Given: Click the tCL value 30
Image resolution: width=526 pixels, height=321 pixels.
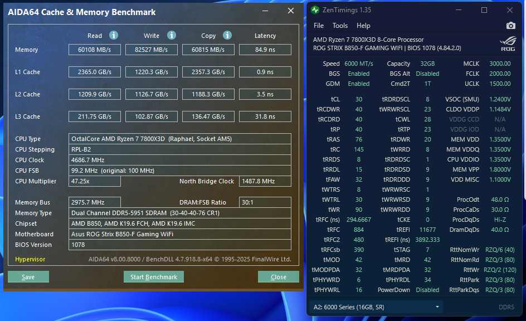Looking at the screenshot, I should point(359,99).
